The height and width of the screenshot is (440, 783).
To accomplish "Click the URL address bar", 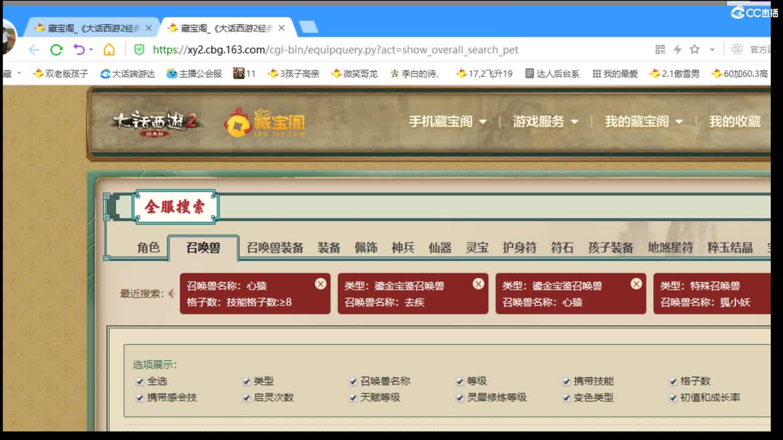I will point(391,50).
